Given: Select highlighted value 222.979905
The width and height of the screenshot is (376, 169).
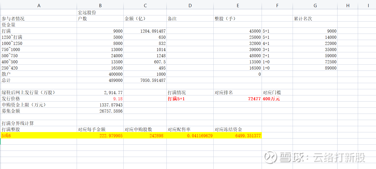Looking at the screenshot, I should pos(100,135).
